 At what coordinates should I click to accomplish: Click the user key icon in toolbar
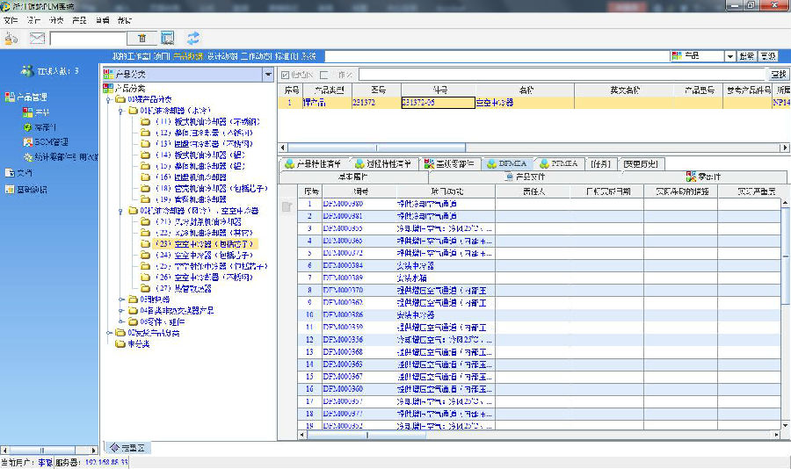point(11,38)
